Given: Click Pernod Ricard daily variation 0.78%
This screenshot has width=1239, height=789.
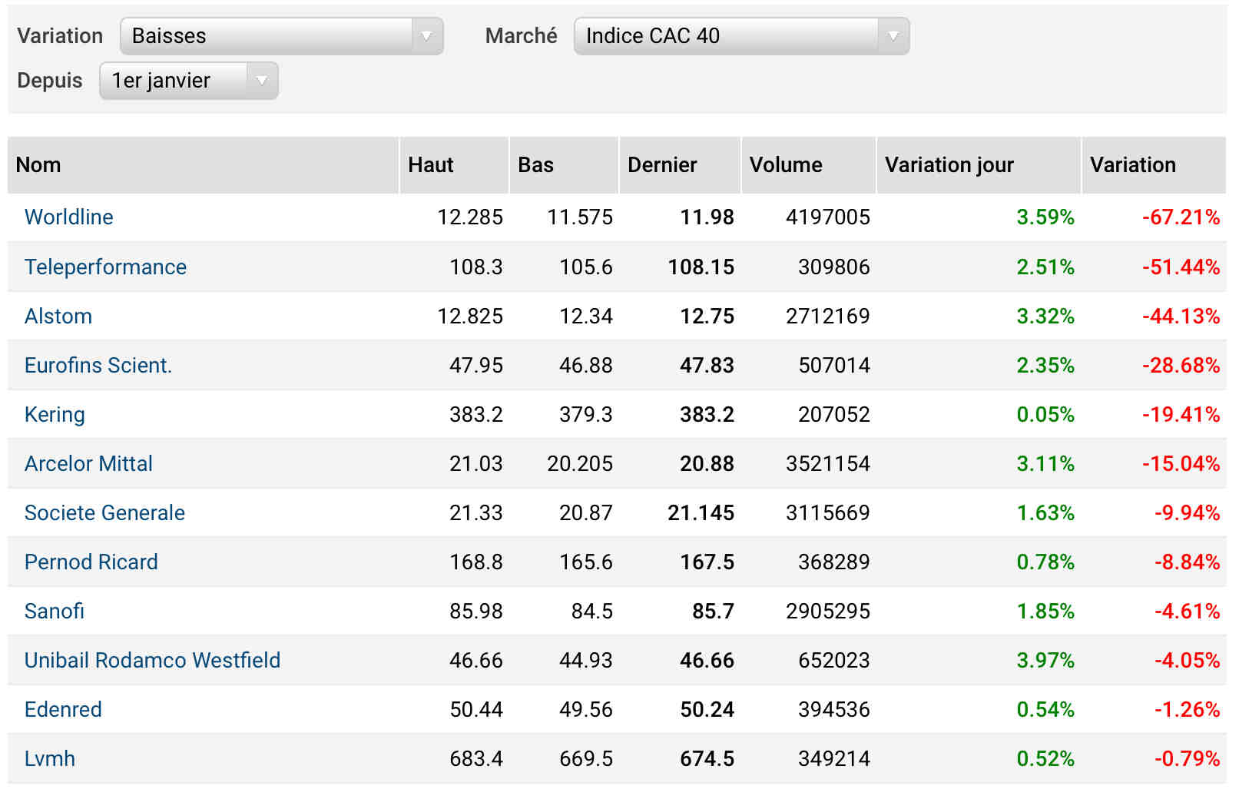Looking at the screenshot, I should click(x=1045, y=562).
